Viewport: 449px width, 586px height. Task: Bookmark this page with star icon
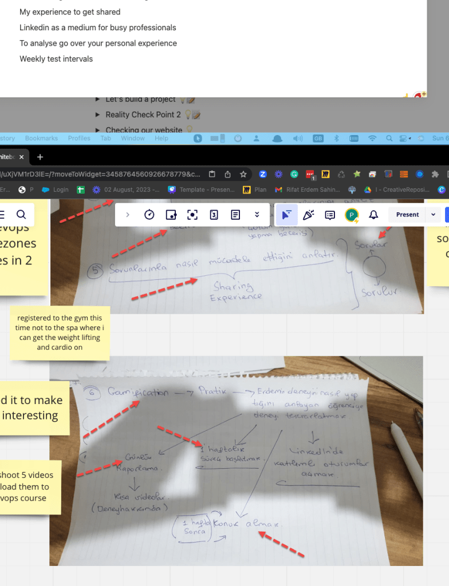[243, 174]
